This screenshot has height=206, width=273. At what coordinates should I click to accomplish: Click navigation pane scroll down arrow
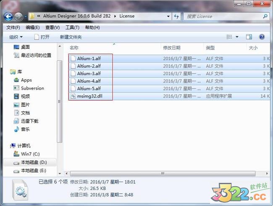[x=60, y=173]
